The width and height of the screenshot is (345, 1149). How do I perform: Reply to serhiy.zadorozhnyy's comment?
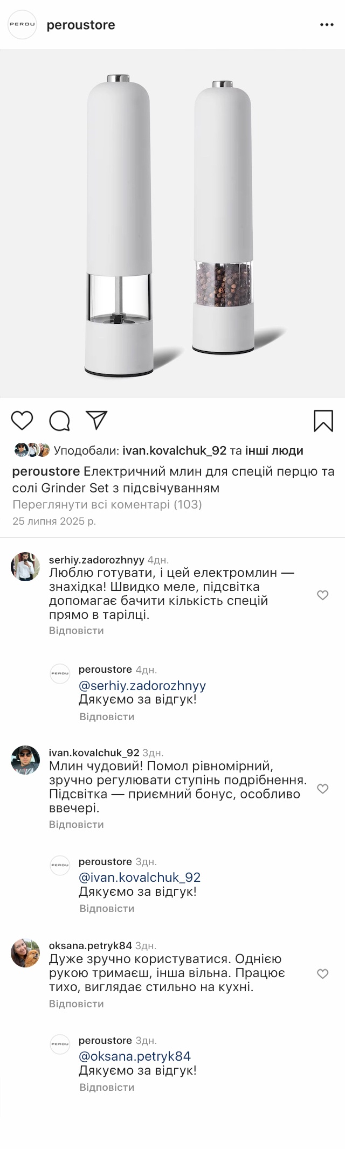[76, 630]
